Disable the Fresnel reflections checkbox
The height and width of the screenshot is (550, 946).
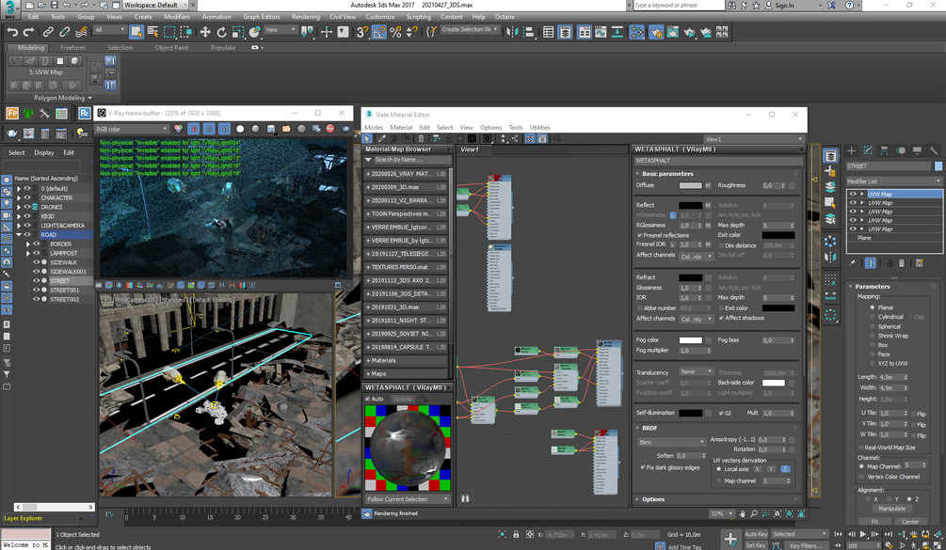coord(640,235)
